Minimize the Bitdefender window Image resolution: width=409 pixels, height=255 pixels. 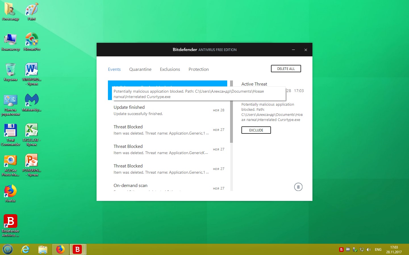[x=293, y=50]
